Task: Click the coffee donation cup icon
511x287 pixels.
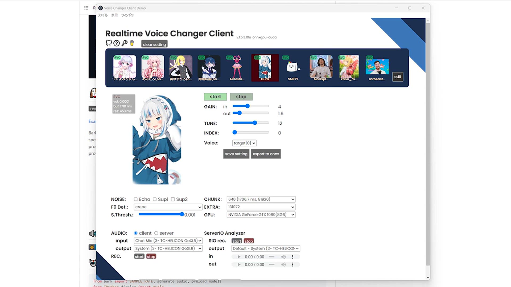Action: [x=132, y=43]
